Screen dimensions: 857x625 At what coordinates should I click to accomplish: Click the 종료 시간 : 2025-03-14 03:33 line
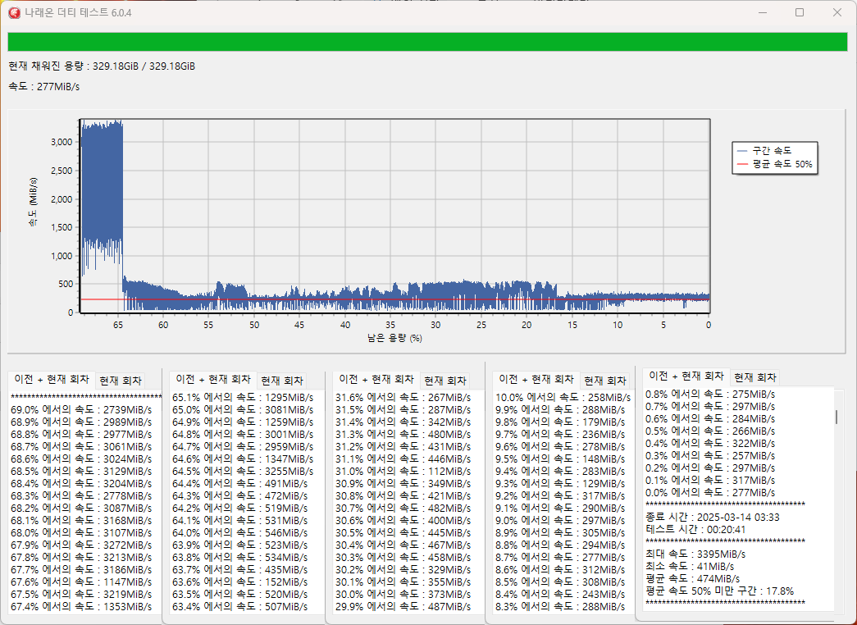coord(713,518)
